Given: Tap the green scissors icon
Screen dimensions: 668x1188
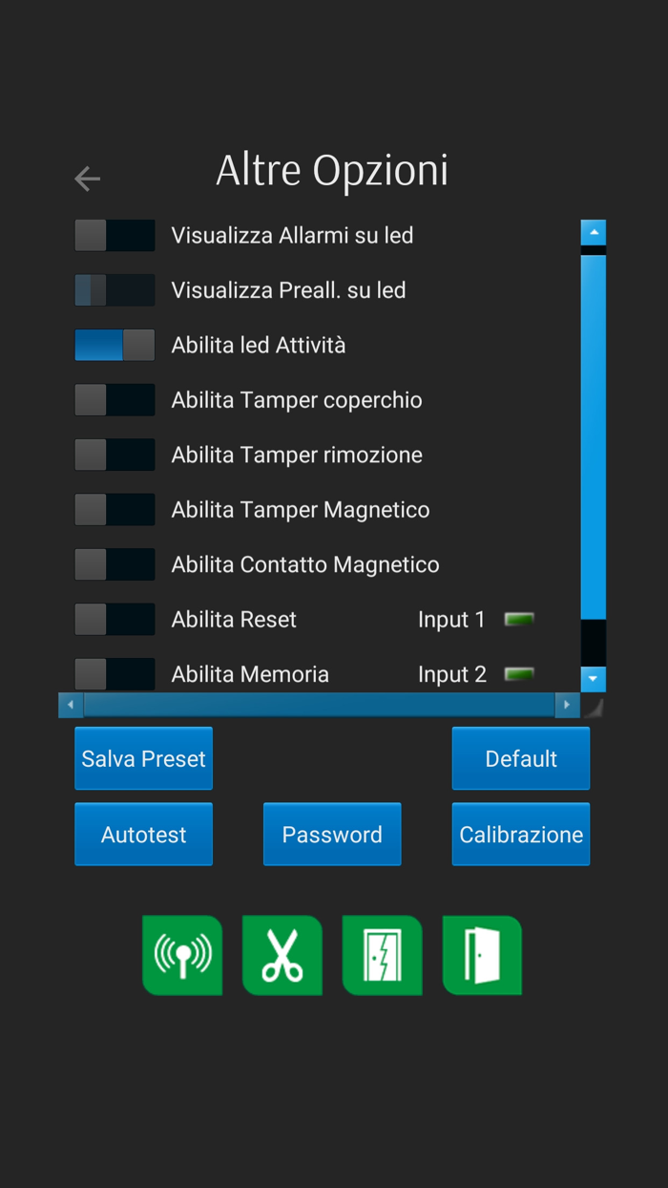Looking at the screenshot, I should [282, 955].
